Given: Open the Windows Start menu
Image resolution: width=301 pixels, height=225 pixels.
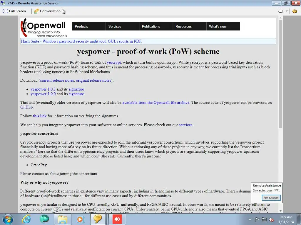Looking at the screenshot, I should click(x=8, y=219).
